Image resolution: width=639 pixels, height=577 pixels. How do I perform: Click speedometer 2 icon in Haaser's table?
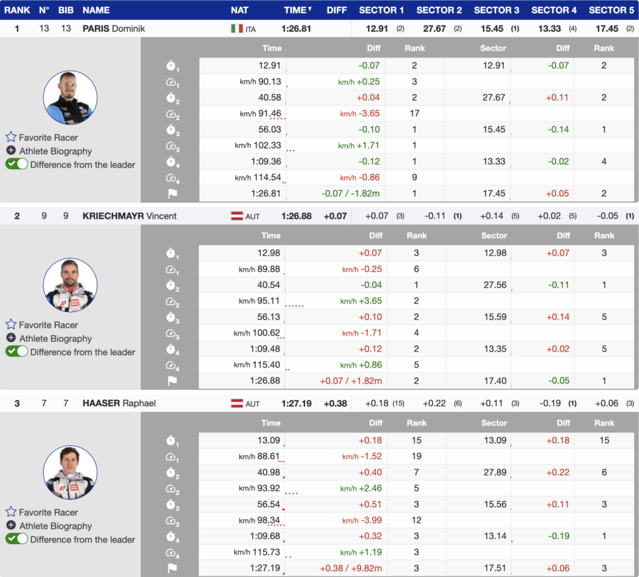click(x=172, y=488)
